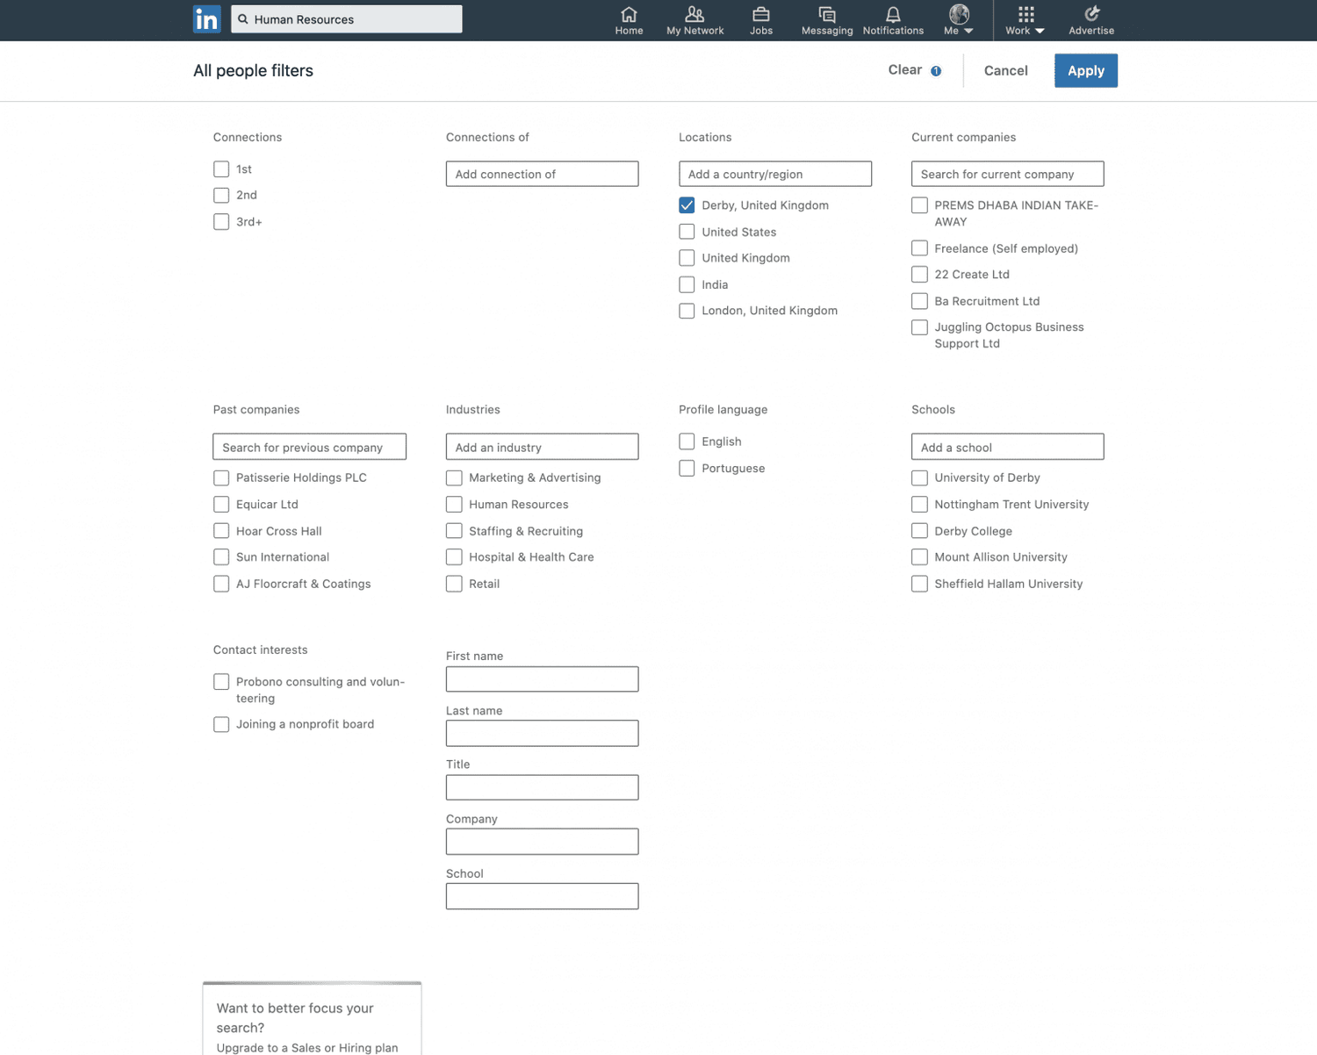Screen dimensions: 1317x1055
Task: Focus the Add a country/region field
Action: point(775,174)
